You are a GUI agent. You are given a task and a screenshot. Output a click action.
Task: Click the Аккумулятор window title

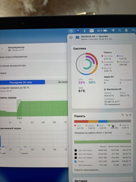click(16, 47)
